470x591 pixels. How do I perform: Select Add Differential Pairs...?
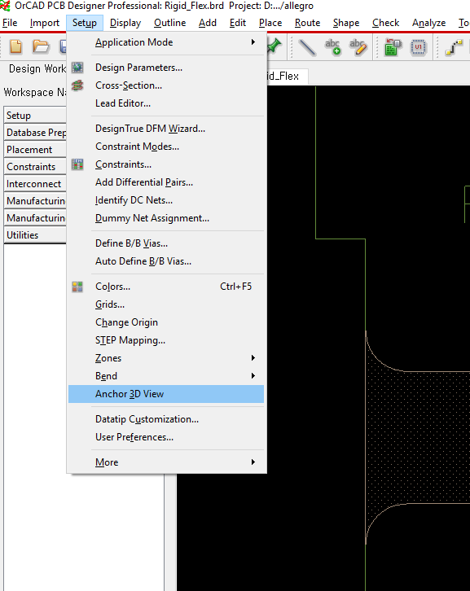point(166,182)
